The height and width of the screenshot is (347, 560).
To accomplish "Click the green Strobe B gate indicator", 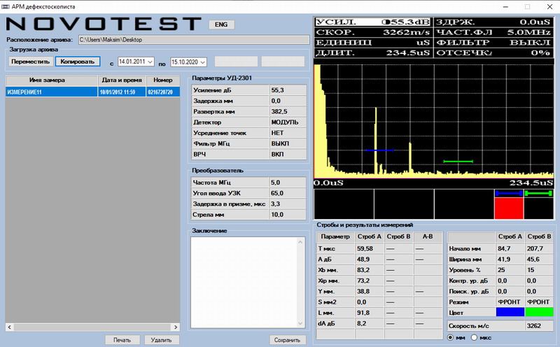I will tap(539, 193).
